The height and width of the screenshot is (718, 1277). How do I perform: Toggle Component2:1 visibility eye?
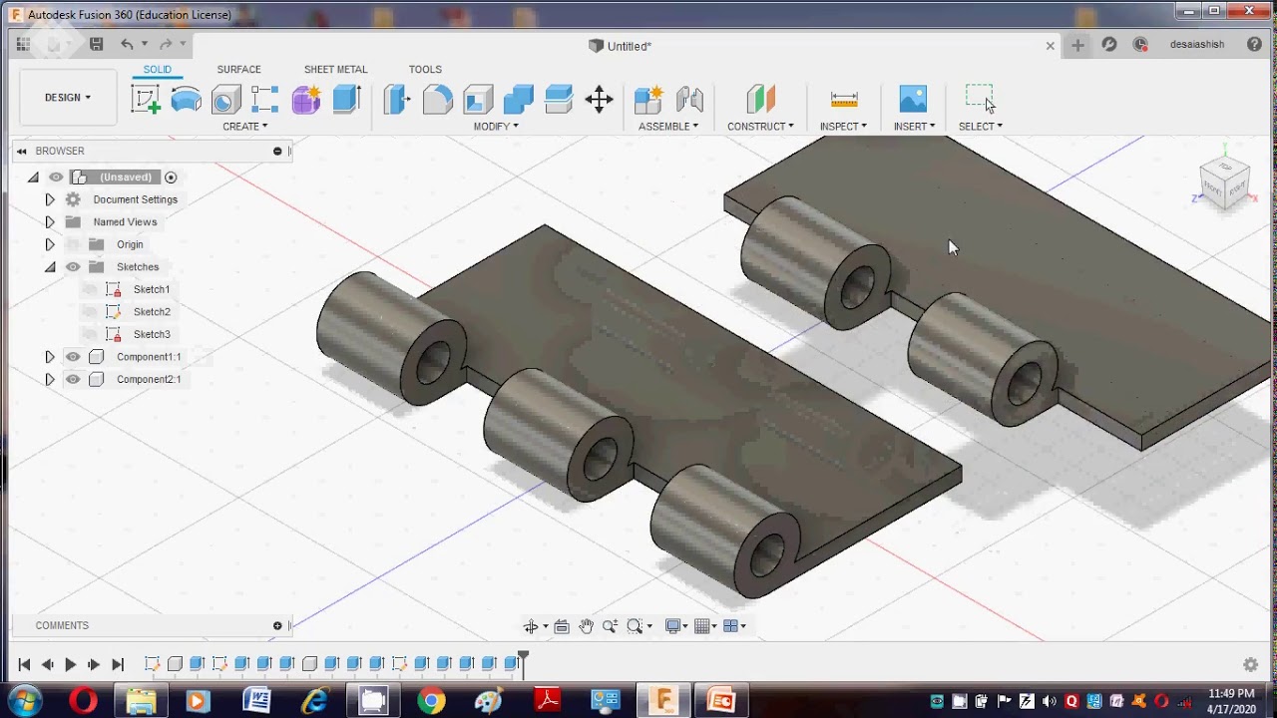(73, 379)
